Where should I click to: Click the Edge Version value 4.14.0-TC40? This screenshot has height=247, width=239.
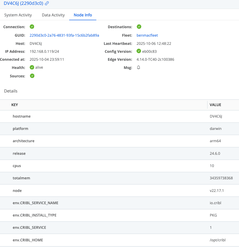pos(155,59)
